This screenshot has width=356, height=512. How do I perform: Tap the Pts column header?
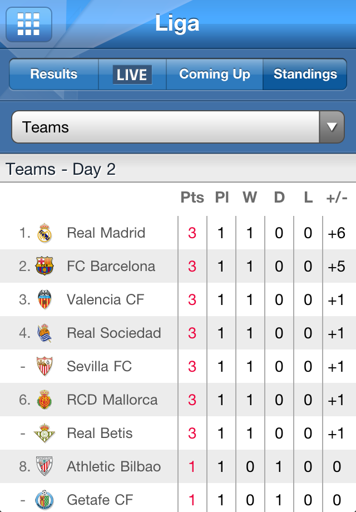192,198
